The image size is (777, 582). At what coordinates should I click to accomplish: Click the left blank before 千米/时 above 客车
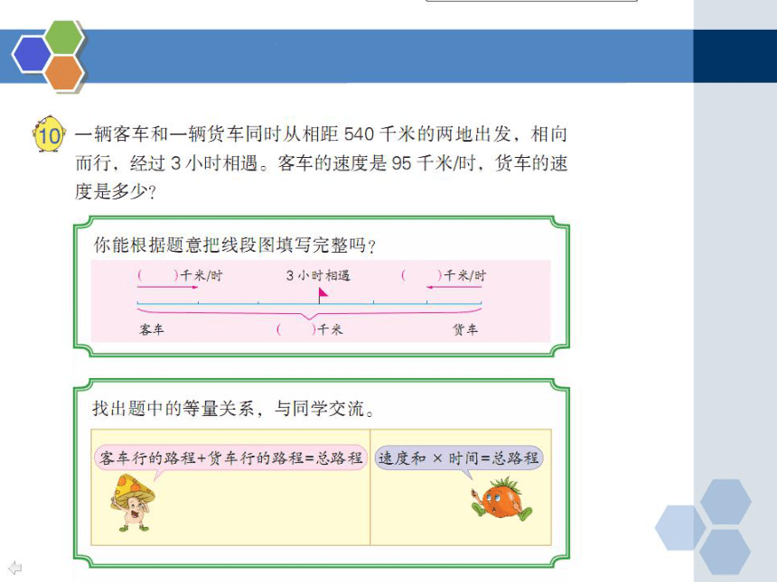pyautogui.click(x=157, y=274)
